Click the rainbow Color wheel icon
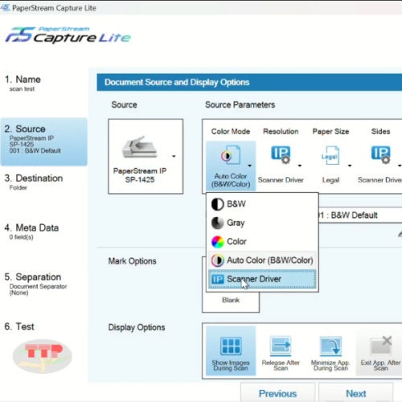This screenshot has height=402, width=402. tap(217, 242)
